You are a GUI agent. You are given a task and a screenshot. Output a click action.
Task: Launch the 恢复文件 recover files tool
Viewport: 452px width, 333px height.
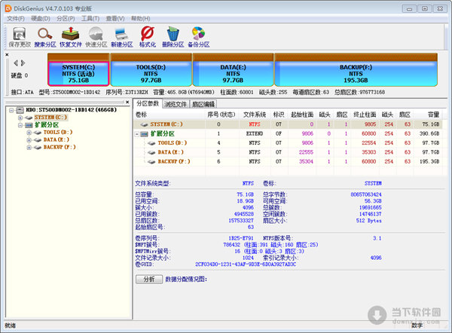[71, 37]
